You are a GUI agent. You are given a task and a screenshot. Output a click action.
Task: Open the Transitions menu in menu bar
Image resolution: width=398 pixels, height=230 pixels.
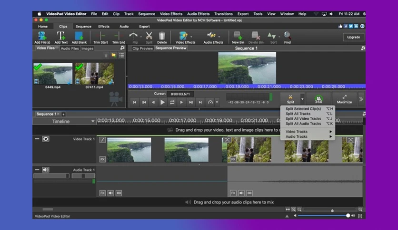[223, 14]
